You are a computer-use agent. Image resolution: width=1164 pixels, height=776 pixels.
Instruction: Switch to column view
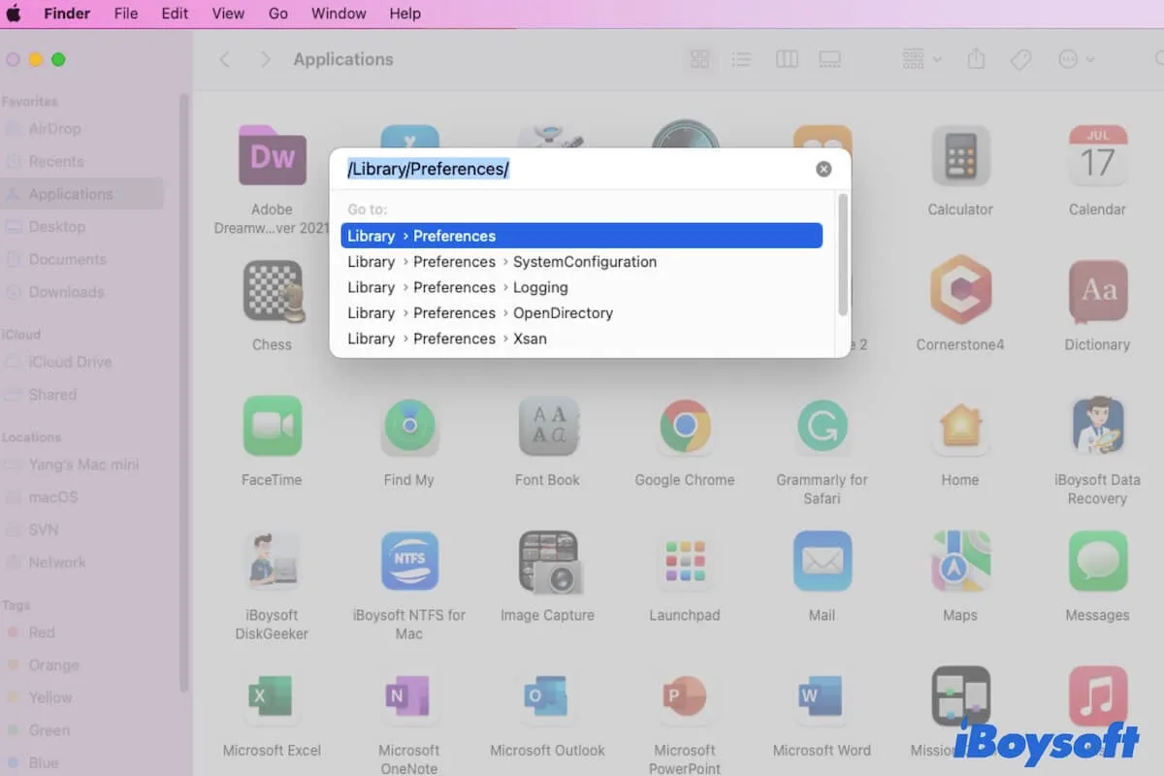[x=787, y=59]
